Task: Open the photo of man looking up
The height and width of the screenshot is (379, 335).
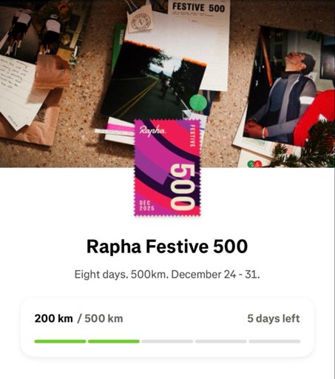Action: tap(287, 87)
